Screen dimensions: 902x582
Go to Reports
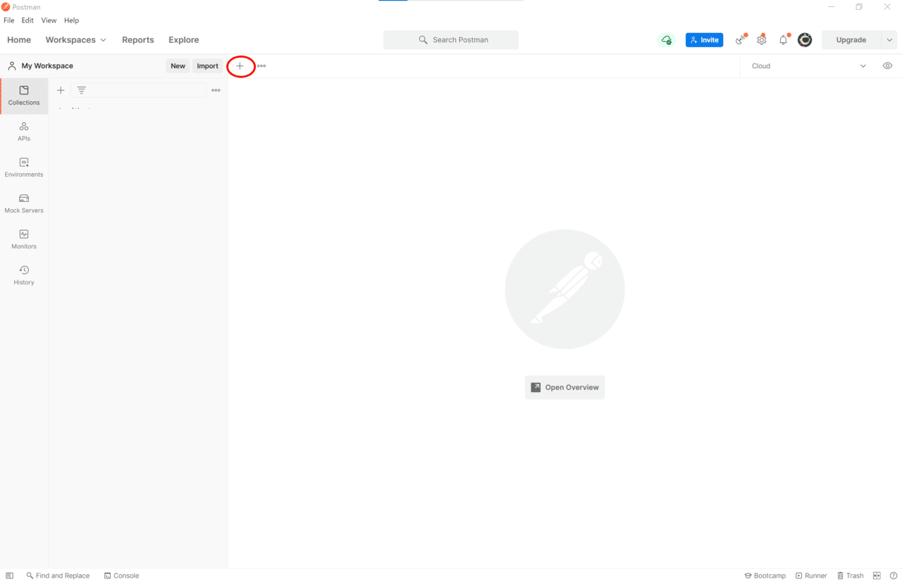[137, 40]
